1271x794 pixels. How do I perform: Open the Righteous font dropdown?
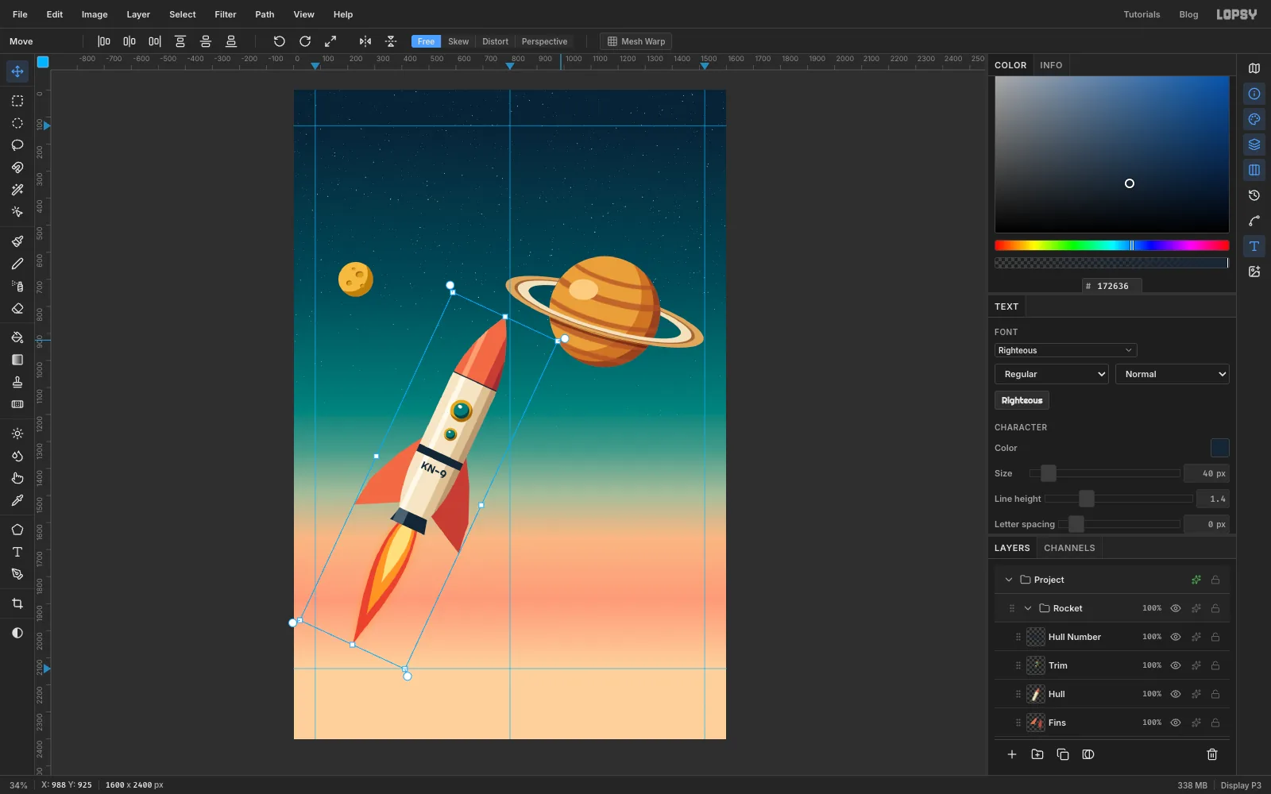1065,350
